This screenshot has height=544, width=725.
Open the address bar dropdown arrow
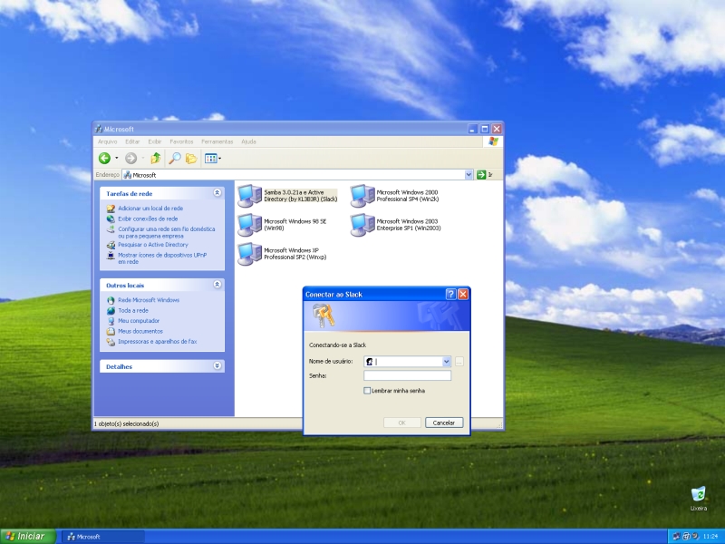pyautogui.click(x=469, y=175)
